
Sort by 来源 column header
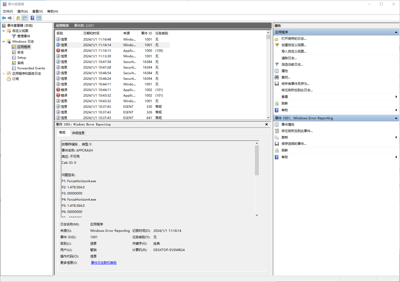(129, 33)
